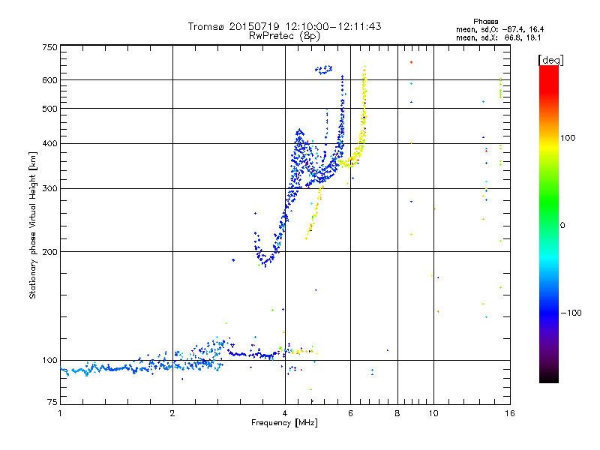Image resolution: width=600 pixels, height=450 pixels.
Task: Click the 'mean, sd,X: 86.8, 18.1' line
Action: click(x=498, y=38)
